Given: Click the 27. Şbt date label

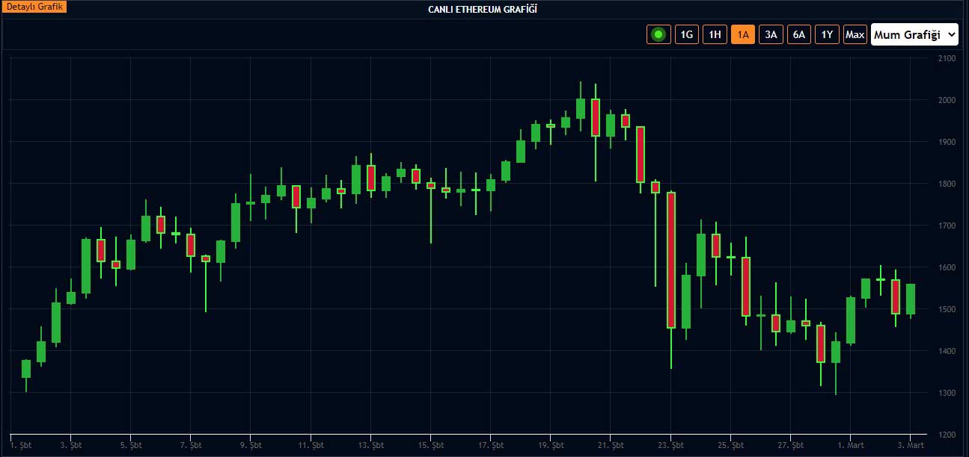Looking at the screenshot, I should pyautogui.click(x=790, y=445).
